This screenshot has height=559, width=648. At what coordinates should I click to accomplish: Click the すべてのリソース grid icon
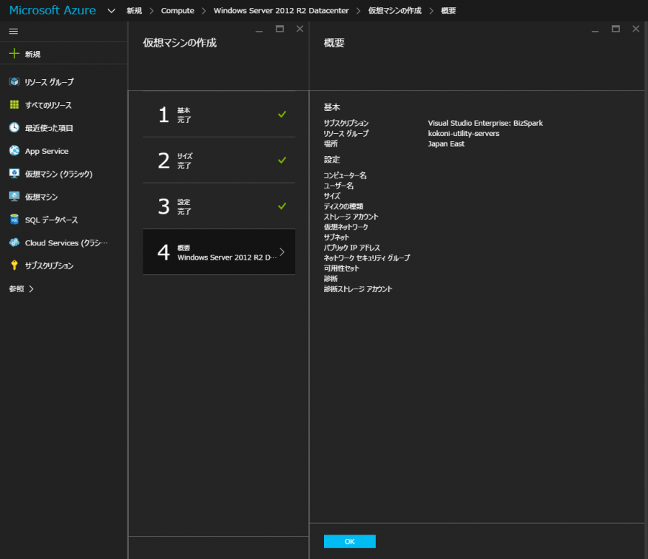[14, 105]
